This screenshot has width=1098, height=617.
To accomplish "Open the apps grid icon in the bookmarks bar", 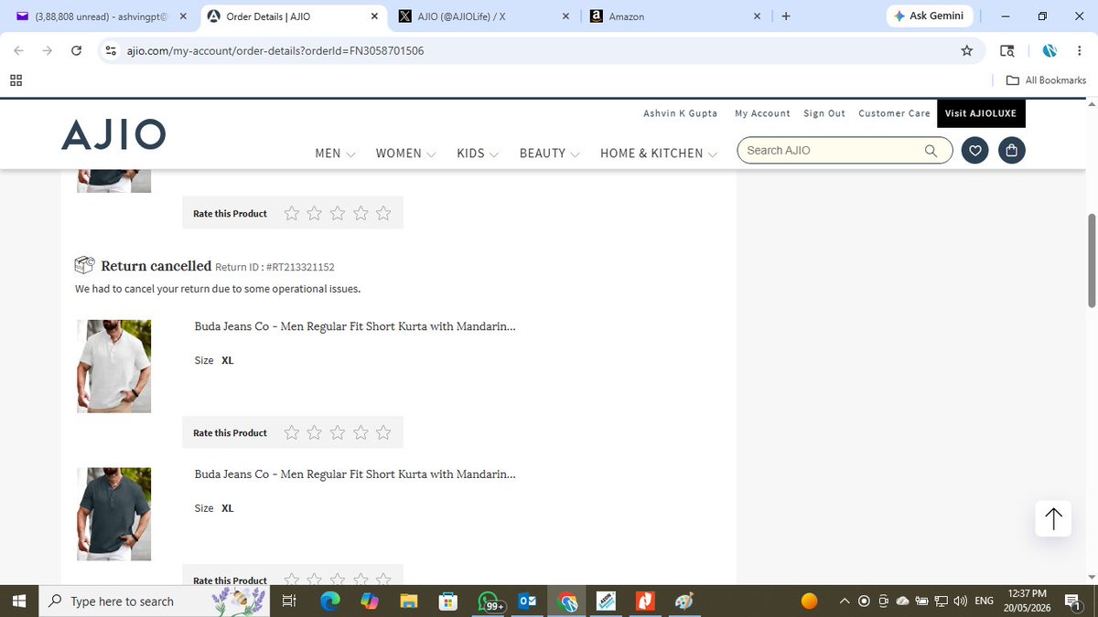I will [16, 80].
